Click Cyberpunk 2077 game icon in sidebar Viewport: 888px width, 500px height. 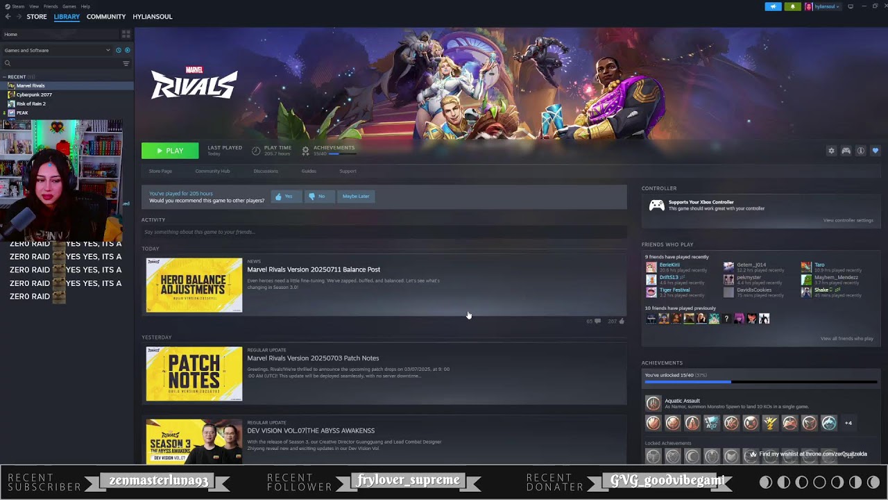(11, 94)
